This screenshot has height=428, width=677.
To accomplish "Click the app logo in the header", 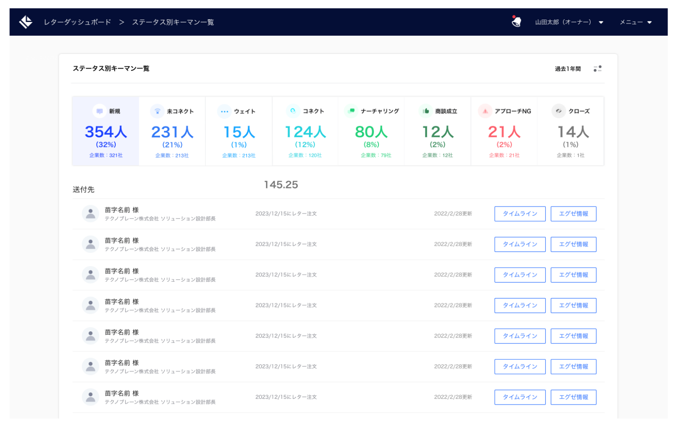I will tap(26, 22).
